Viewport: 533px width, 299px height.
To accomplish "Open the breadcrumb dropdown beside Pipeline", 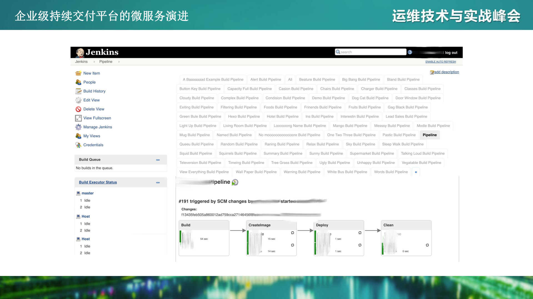I will 119,62.
